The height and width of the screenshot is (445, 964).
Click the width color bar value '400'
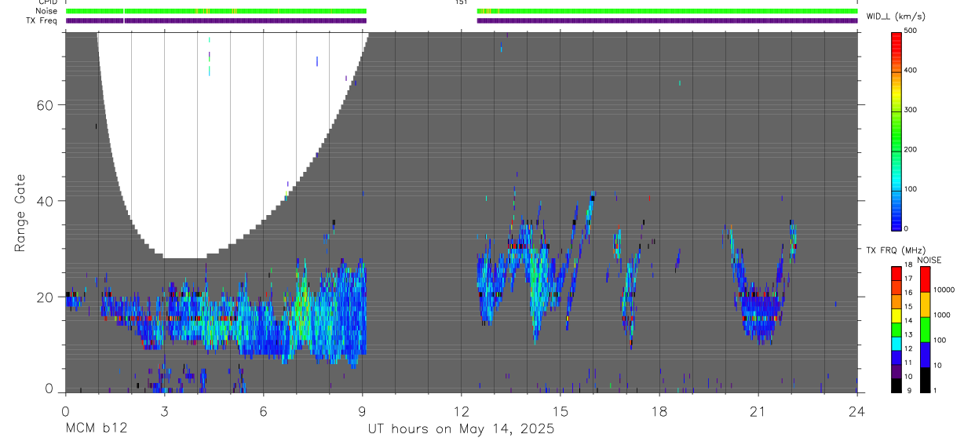[x=911, y=71]
